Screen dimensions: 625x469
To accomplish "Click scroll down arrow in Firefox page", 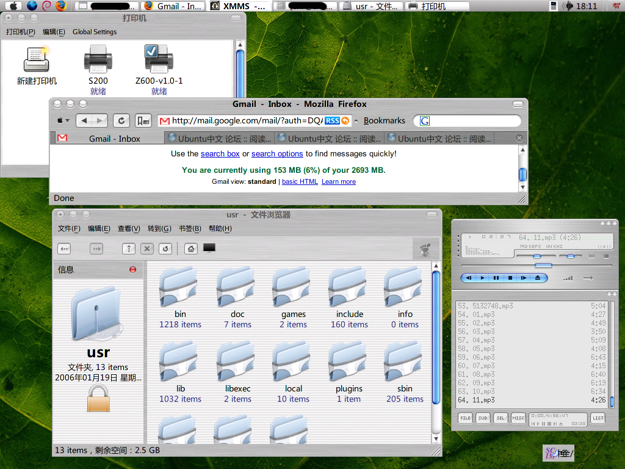I will pyautogui.click(x=522, y=187).
